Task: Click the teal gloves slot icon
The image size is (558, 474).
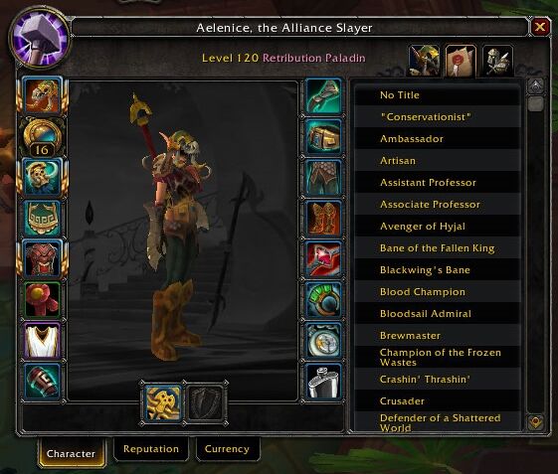Action: pyautogui.click(x=323, y=96)
